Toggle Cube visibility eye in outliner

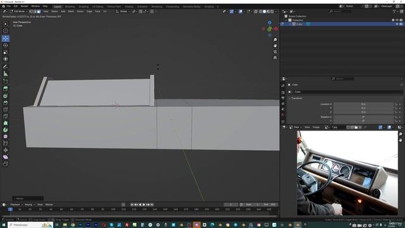tap(397, 24)
